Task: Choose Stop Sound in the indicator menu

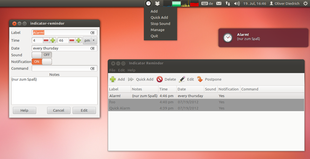Action: point(160,24)
